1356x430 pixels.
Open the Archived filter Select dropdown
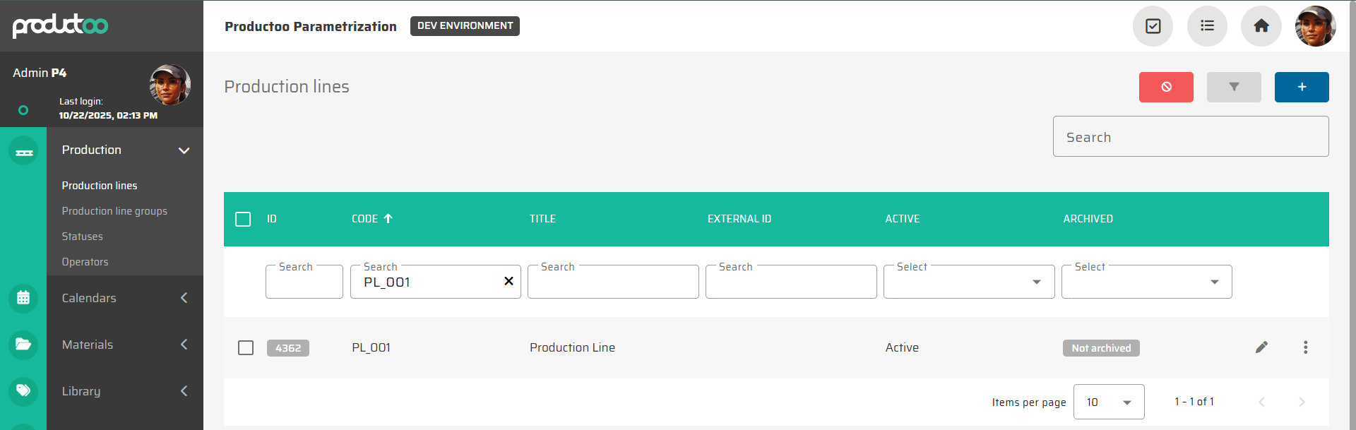point(1146,282)
